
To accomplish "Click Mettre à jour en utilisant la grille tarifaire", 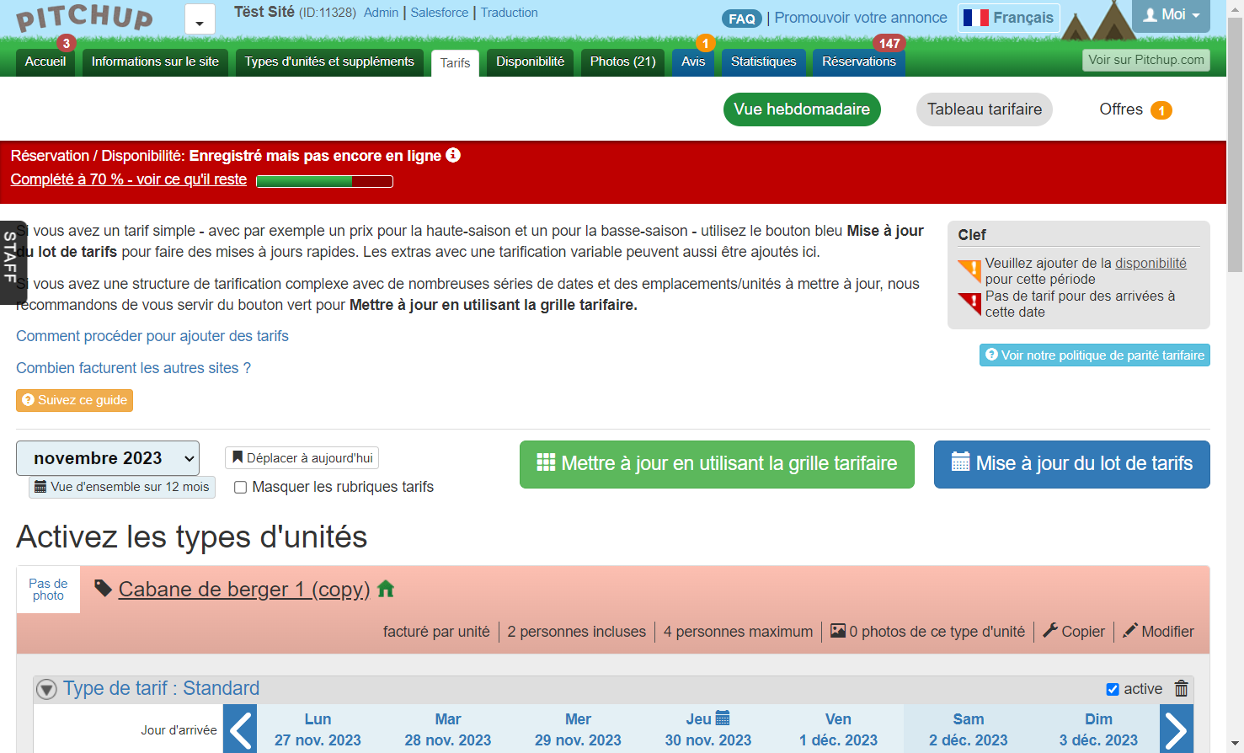I will 717,464.
